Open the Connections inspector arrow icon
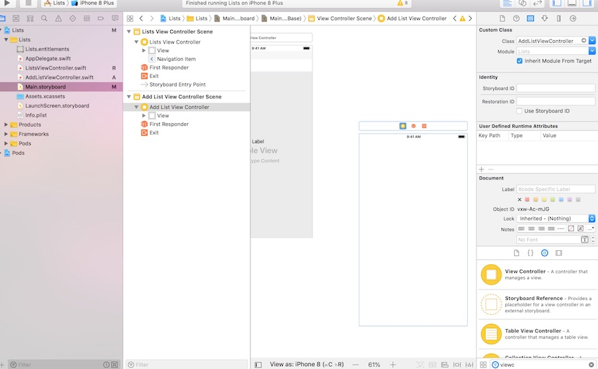Image resolution: width=598 pixels, height=369 pixels. (x=573, y=18)
